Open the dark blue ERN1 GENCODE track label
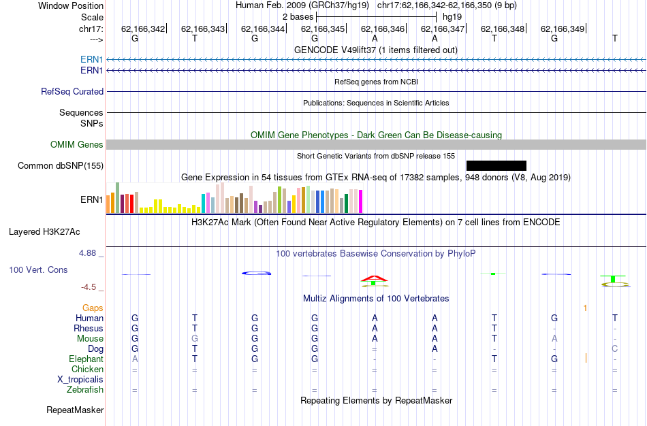 [92, 70]
